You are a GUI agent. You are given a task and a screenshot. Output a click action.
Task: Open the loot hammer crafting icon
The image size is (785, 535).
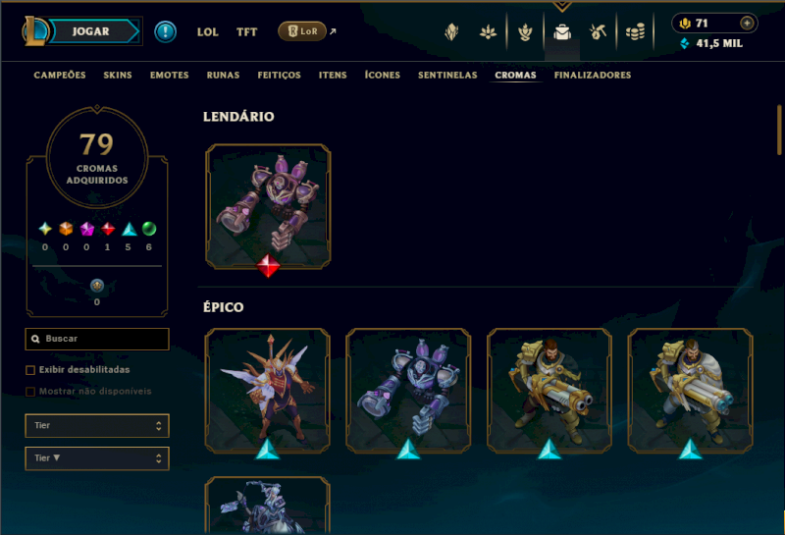pyautogui.click(x=598, y=32)
